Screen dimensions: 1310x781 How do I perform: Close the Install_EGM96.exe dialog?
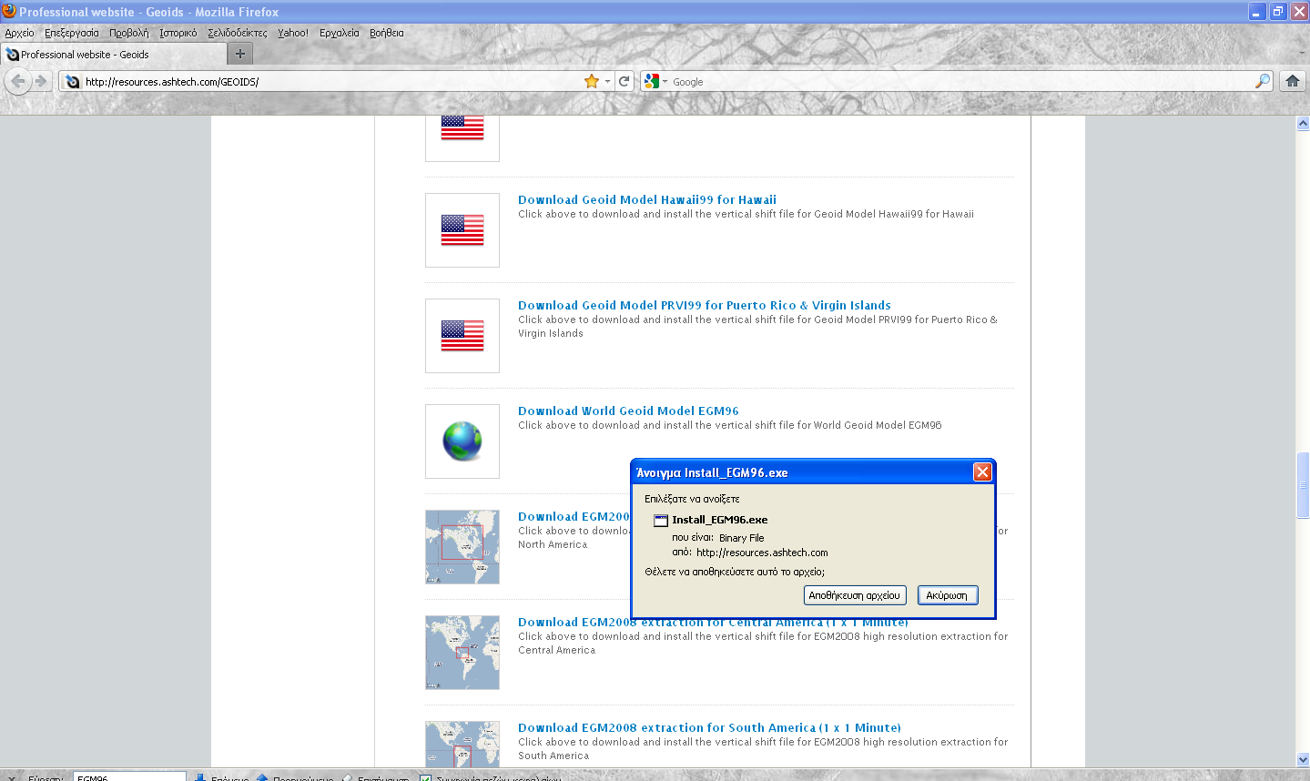pyautogui.click(x=982, y=472)
